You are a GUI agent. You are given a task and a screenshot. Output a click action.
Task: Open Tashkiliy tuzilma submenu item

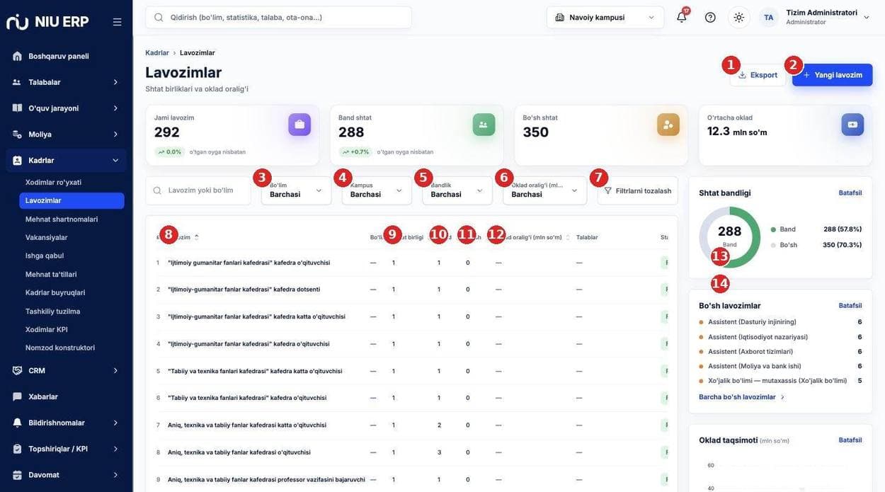point(72,311)
